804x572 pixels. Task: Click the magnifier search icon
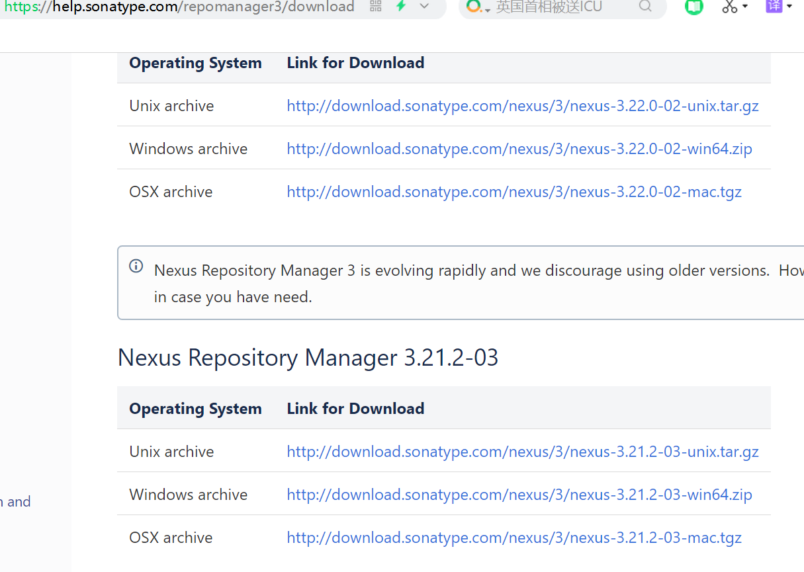645,7
